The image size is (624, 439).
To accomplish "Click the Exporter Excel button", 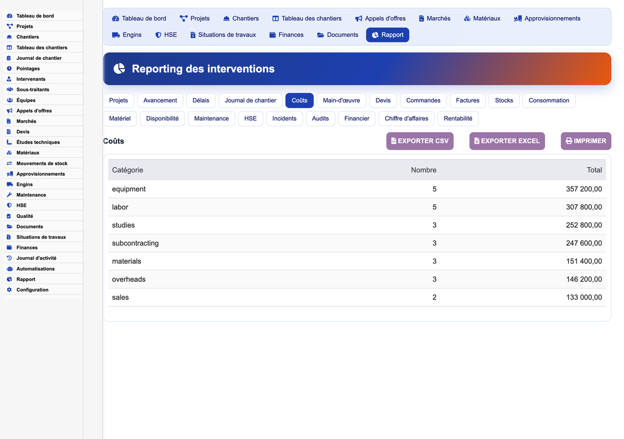I will pos(507,141).
